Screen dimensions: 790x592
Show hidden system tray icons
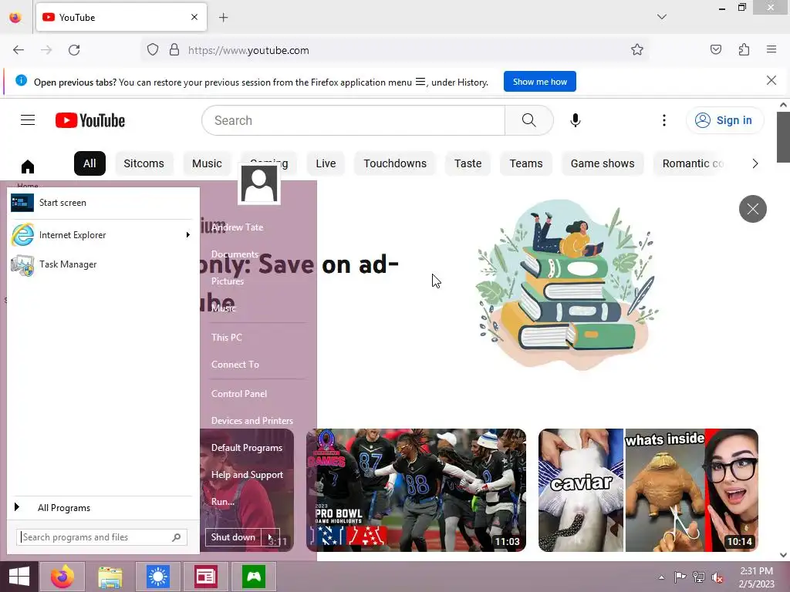tap(661, 577)
